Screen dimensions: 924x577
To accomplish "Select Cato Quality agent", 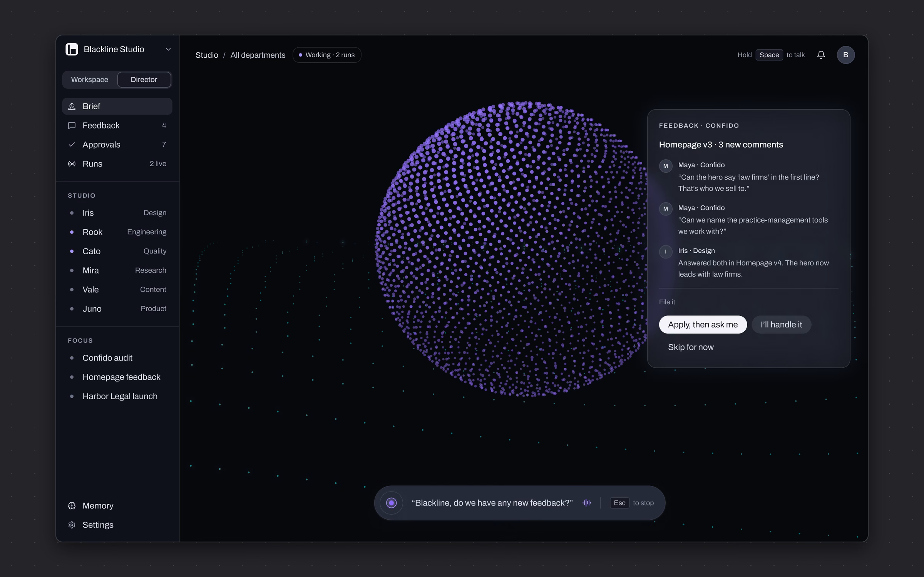I will tap(117, 251).
